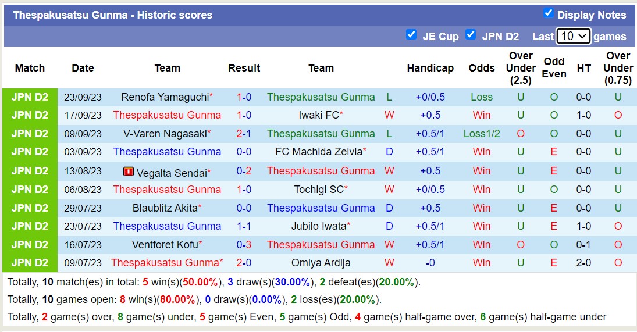Uncheck the JE Cup filter checkbox

pos(411,34)
